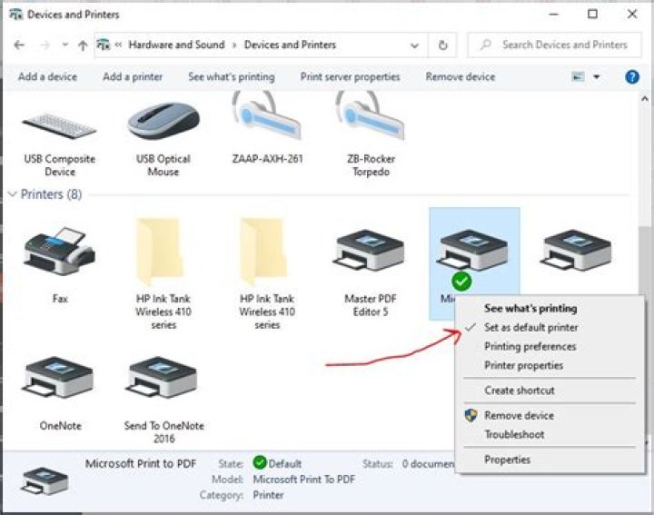
Task: Click the Printer category value
Action: [x=268, y=495]
